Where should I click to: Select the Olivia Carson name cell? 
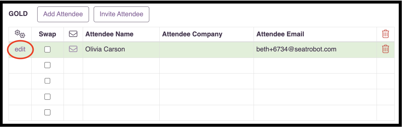click(121, 50)
